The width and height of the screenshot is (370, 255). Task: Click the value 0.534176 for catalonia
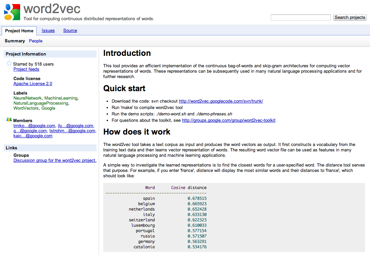(197, 247)
